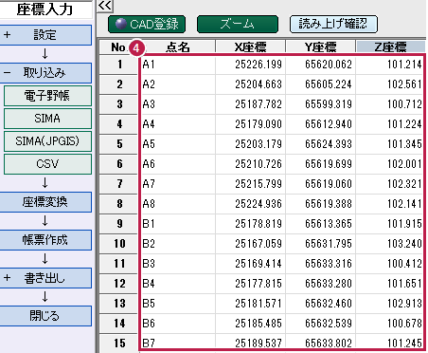Select the SIMA import option
428x353 pixels.
tap(47, 119)
